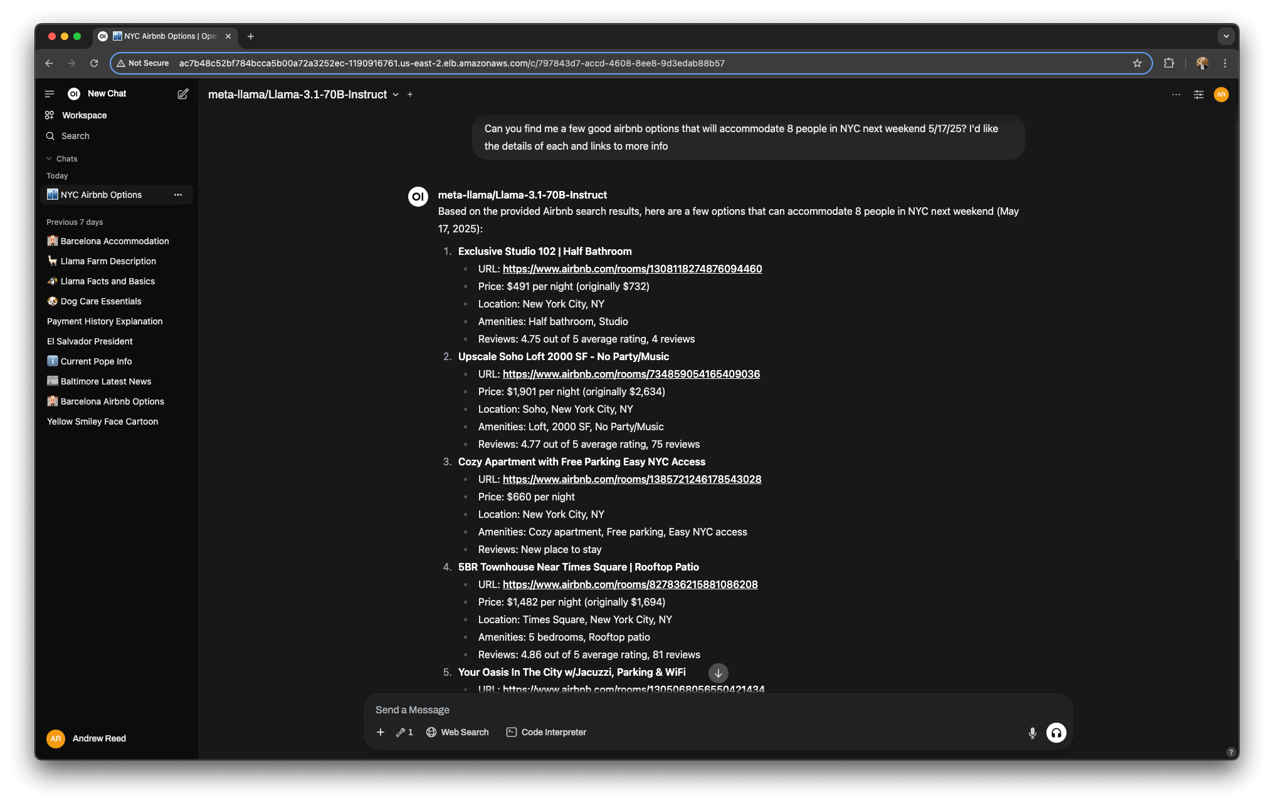This screenshot has width=1274, height=806.
Task: Open Chrome profile avatar
Action: [x=1202, y=63]
